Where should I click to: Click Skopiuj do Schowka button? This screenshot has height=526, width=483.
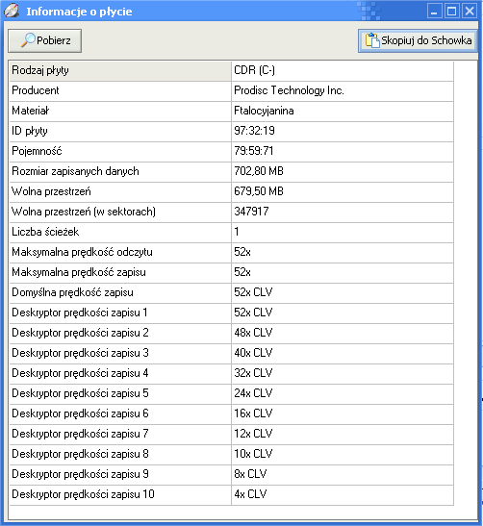tap(418, 40)
